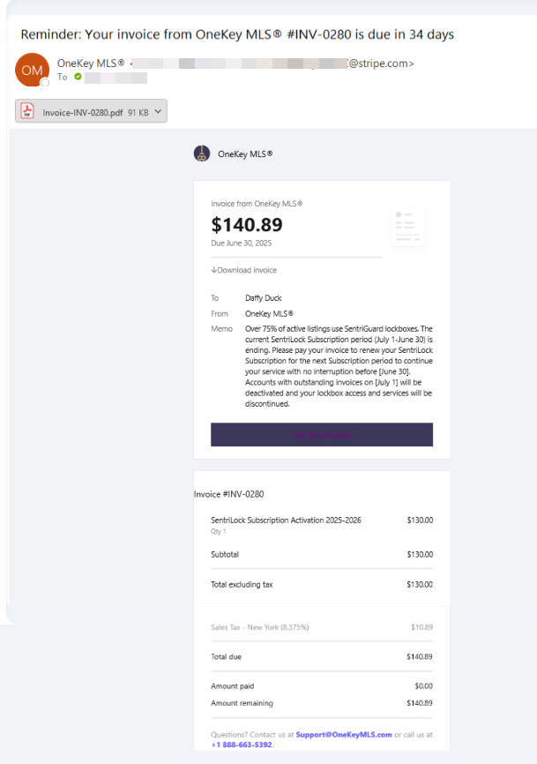Image resolution: width=537 pixels, height=764 pixels.
Task: Click the invoice document illustration icon
Action: (407, 227)
